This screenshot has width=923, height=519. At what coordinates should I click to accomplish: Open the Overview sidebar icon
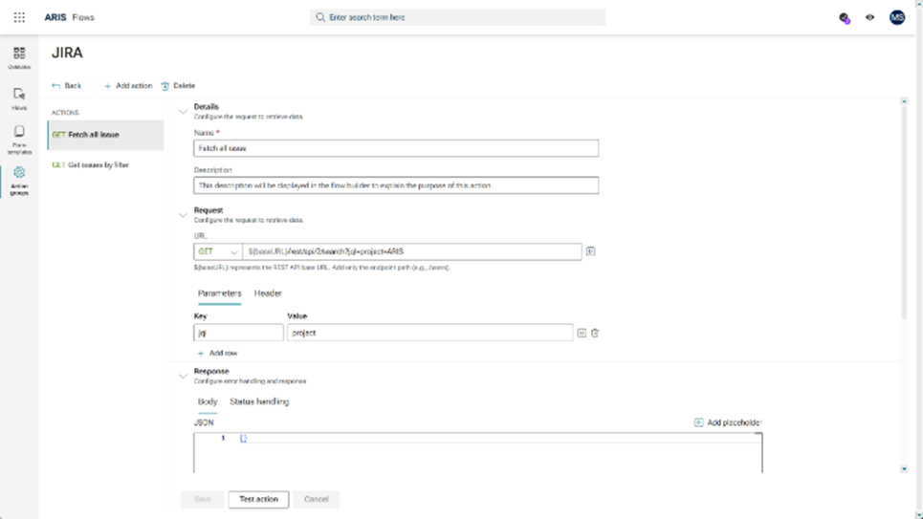19,57
